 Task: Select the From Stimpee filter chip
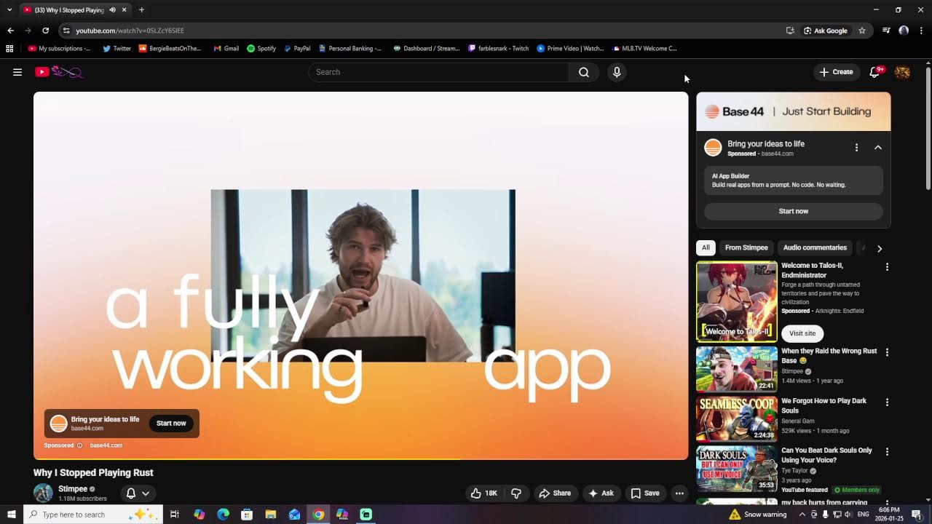coord(746,247)
